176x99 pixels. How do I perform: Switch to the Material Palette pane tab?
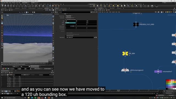[x=112, y=8]
